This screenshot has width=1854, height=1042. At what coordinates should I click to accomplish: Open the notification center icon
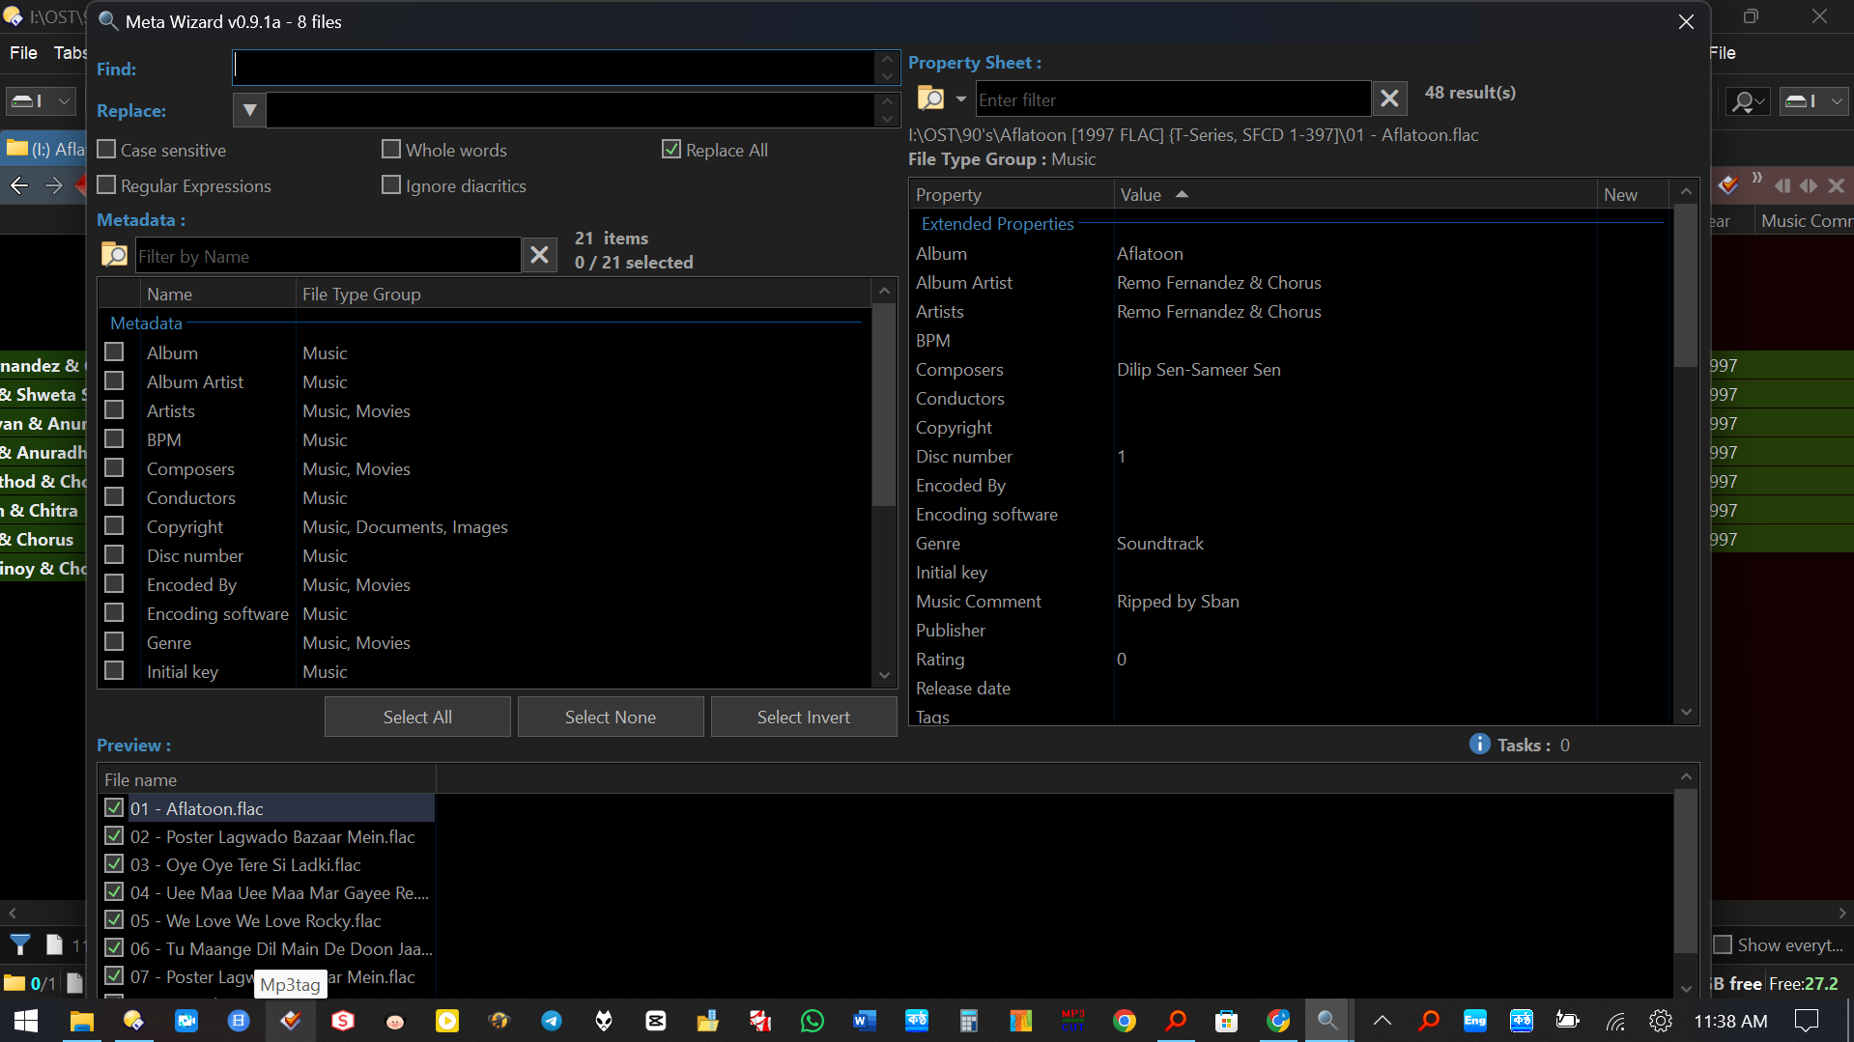coord(1806,1021)
